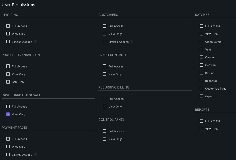Check Sale Only under Process Transaction
The width and height of the screenshot is (236, 160).
click(x=8, y=82)
